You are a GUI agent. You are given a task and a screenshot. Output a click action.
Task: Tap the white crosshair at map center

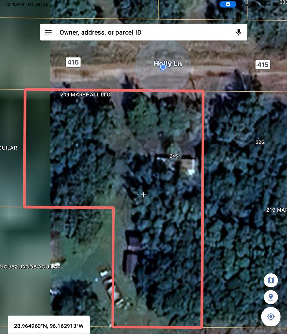(x=143, y=195)
